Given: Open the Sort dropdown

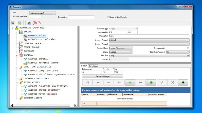Looking at the screenshot, I should (x=54, y=13).
